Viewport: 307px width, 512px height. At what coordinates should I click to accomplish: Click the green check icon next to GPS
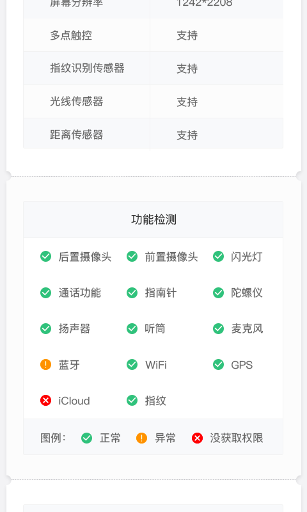tap(219, 364)
